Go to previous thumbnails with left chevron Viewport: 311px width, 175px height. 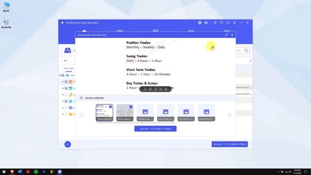tap(82, 115)
